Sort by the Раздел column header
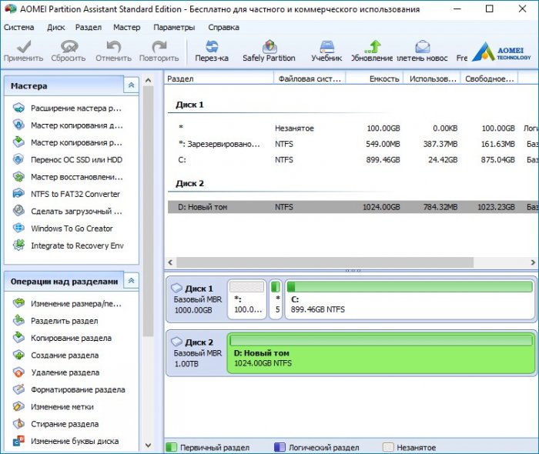Viewport: 539px width, 454px height. 219,78
